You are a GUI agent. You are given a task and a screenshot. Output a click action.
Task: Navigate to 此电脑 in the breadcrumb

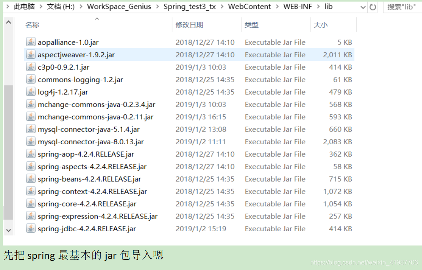[24, 6]
